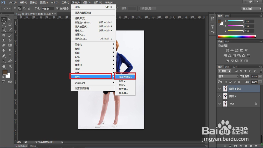
Task: Hide the 图层 1 副本 layer eye
Action: click(219, 89)
